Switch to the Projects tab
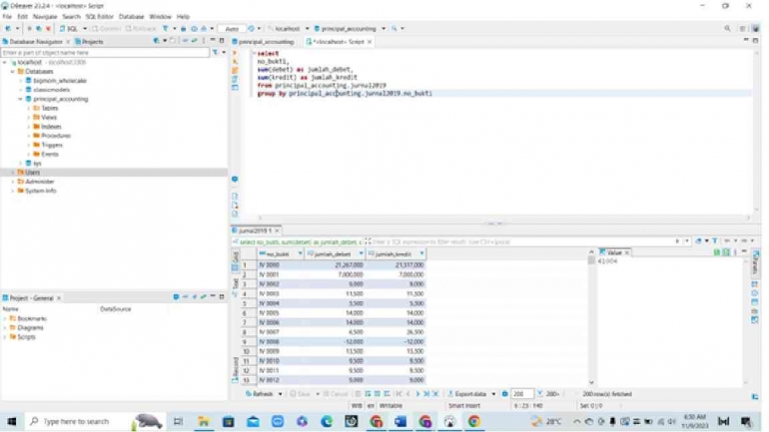Viewport: 769px width, 432px height. [x=89, y=42]
